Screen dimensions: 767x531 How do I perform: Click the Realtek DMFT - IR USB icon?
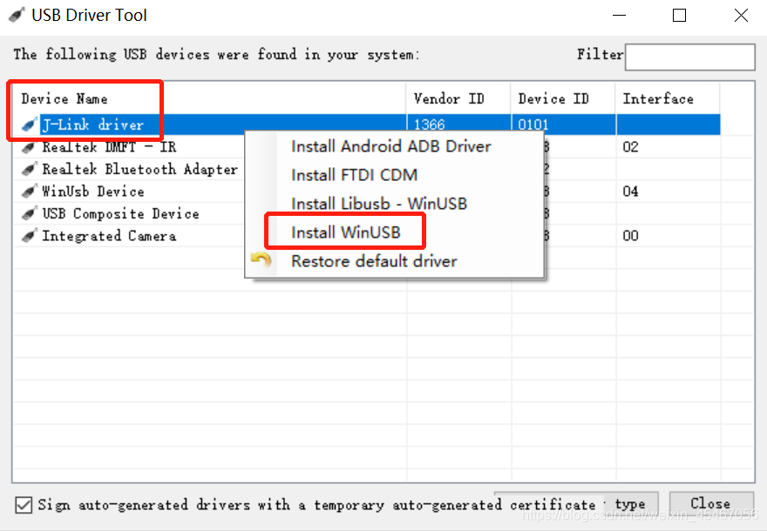30,147
